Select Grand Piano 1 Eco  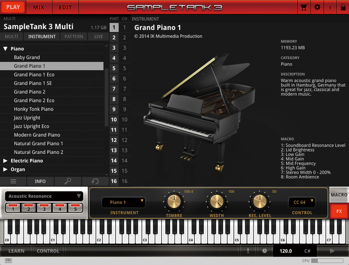[x=51, y=75]
